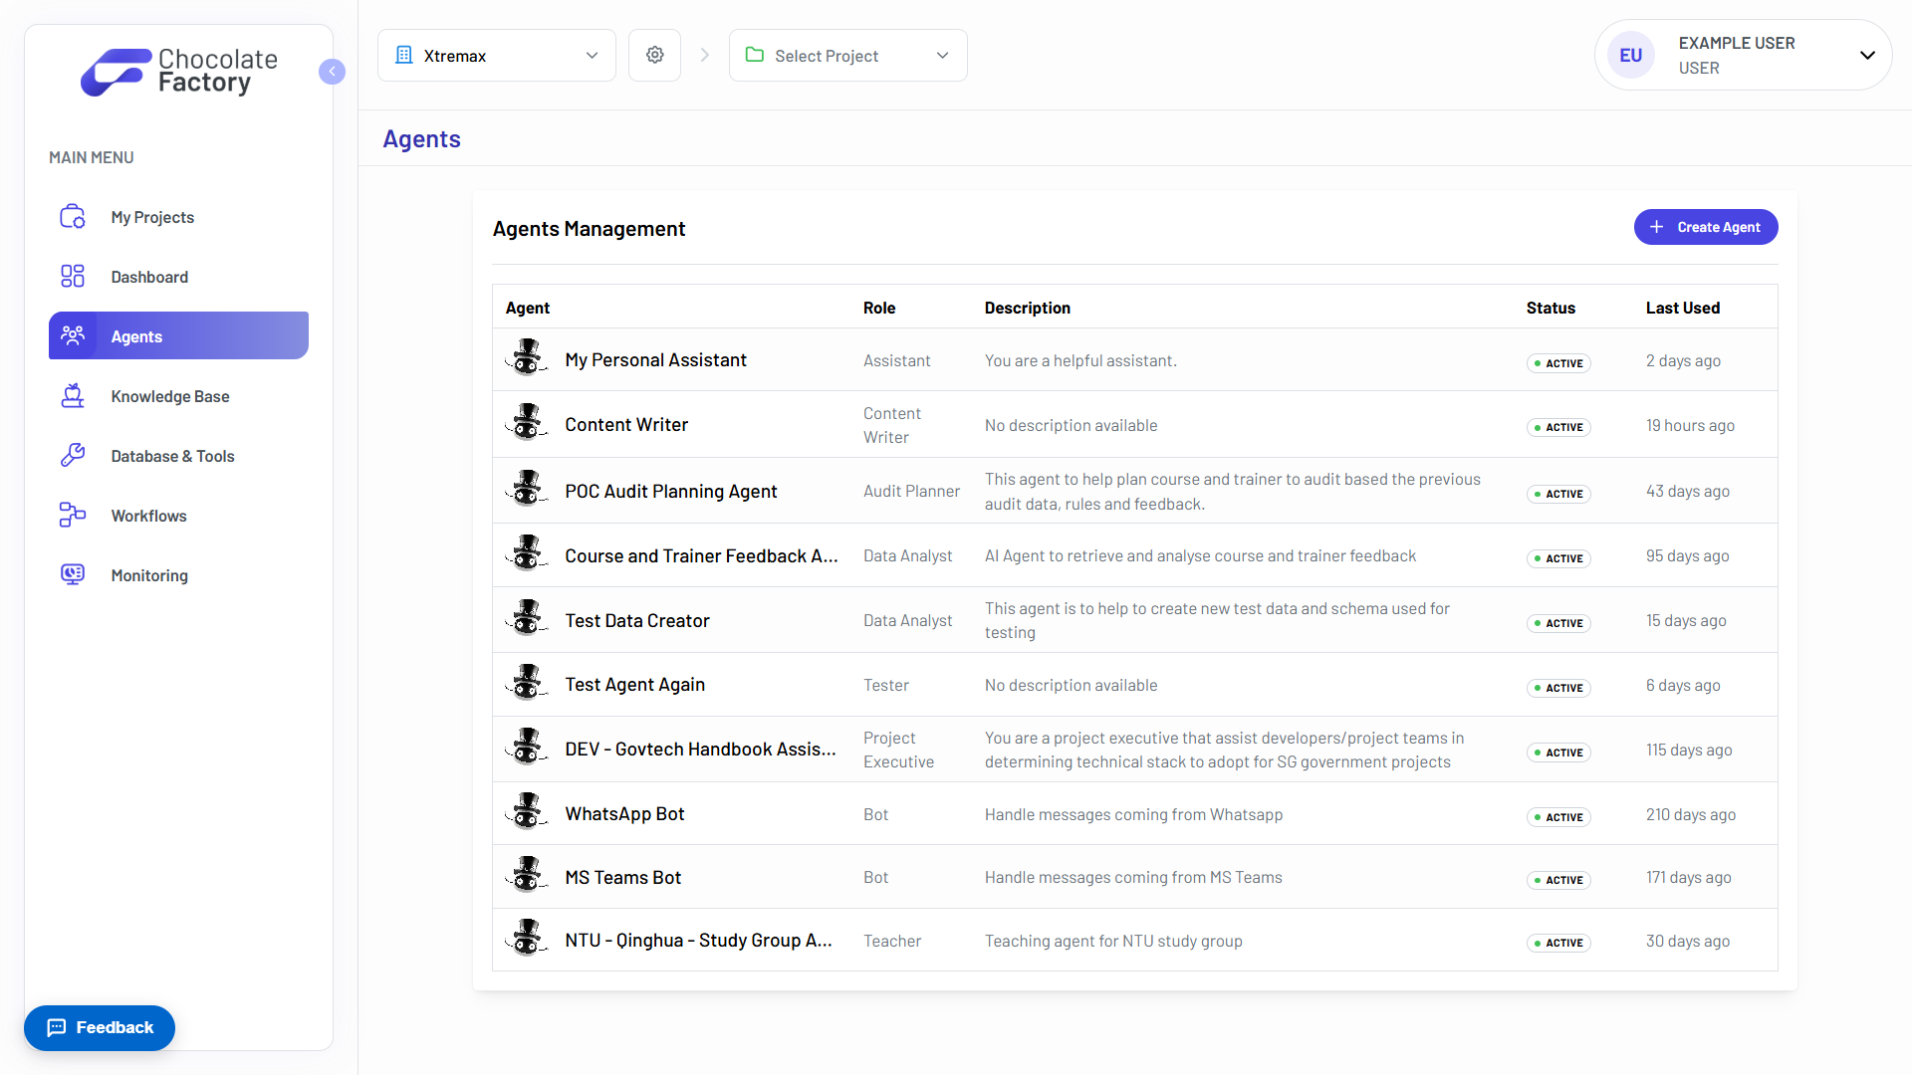Open organization settings gear icon
The image size is (1912, 1075).
654,55
